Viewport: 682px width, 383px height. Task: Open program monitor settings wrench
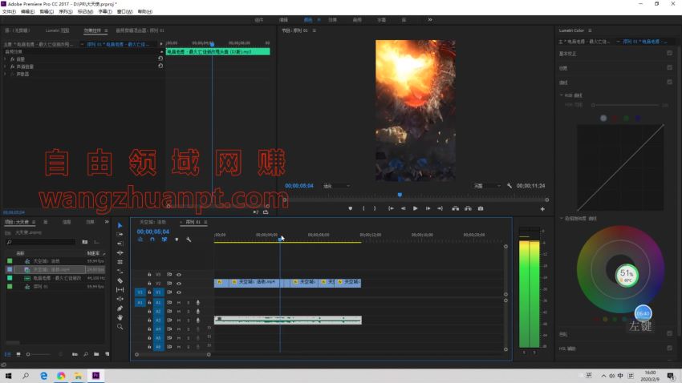coord(509,186)
